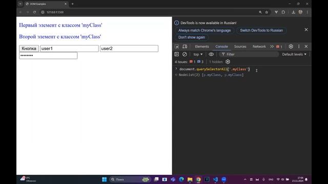Click the issues info count 3 badge
Viewport: 328px width, 184px height.
click(200, 62)
